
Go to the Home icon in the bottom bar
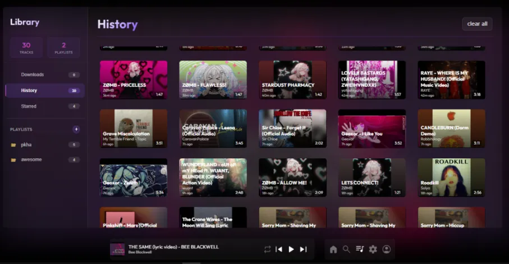point(333,249)
